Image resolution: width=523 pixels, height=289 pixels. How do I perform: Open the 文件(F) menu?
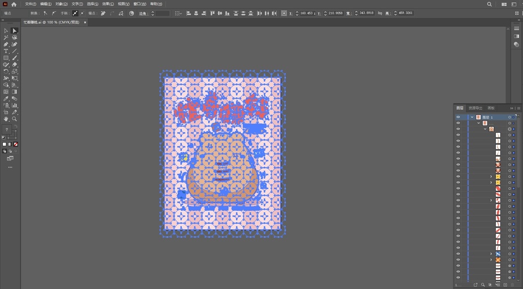(31, 4)
